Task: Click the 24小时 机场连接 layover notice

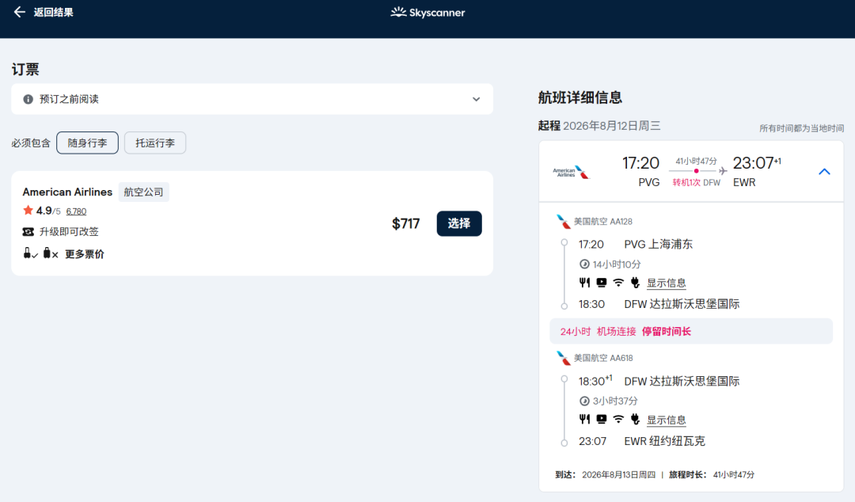Action: 625,331
